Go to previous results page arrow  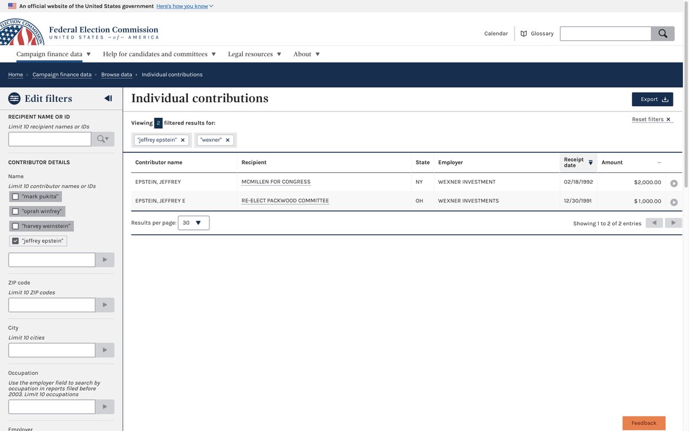pos(654,223)
